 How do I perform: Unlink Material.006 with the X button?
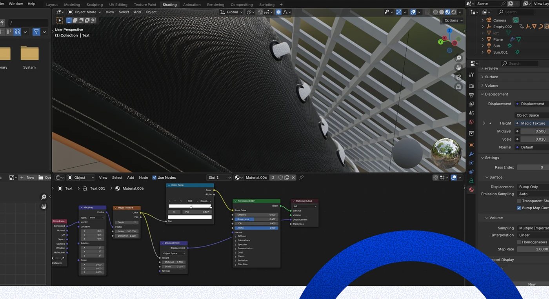point(293,178)
